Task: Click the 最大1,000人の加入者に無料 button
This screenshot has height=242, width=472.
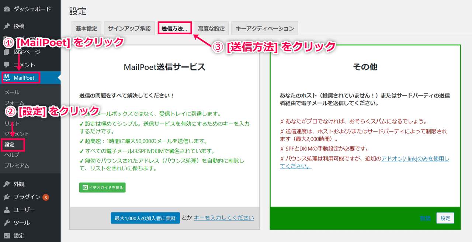Action: pos(145,218)
